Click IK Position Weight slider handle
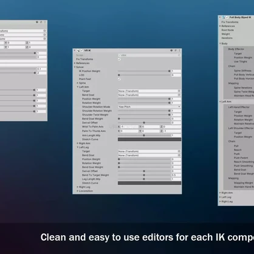This screenshot has height=254, width=254. (169, 71)
